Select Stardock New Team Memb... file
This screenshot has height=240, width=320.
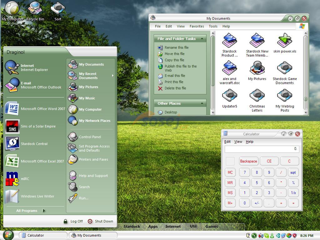click(x=257, y=45)
